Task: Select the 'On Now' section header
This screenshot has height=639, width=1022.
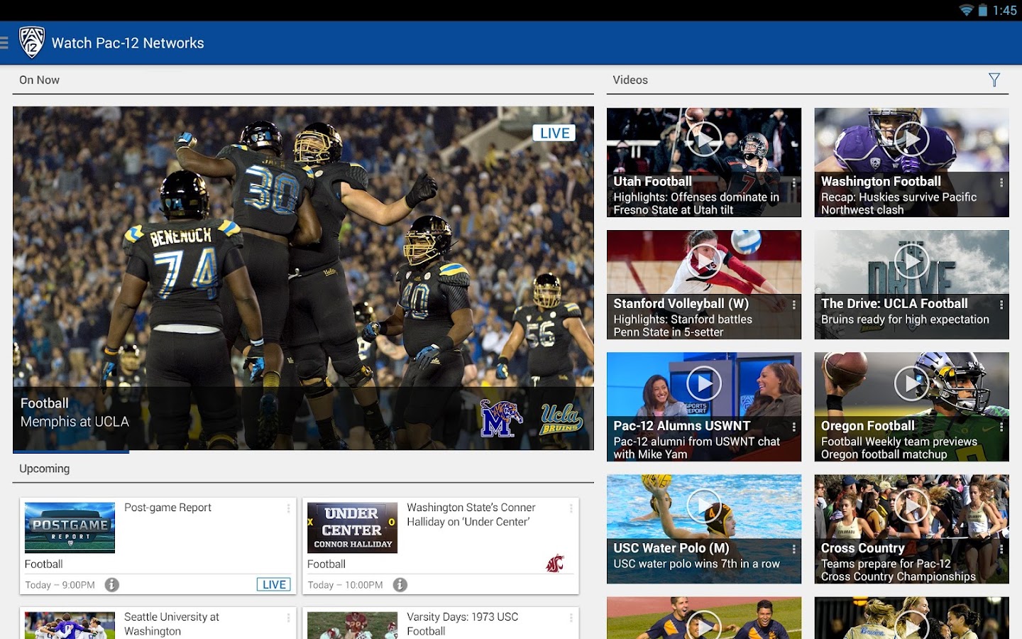Action: (x=40, y=80)
